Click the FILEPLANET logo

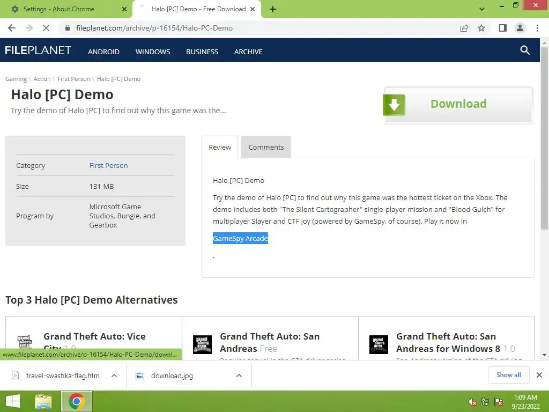click(x=38, y=50)
